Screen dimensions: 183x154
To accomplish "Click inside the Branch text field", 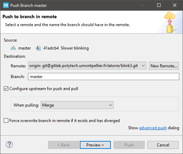I will click(104, 76).
